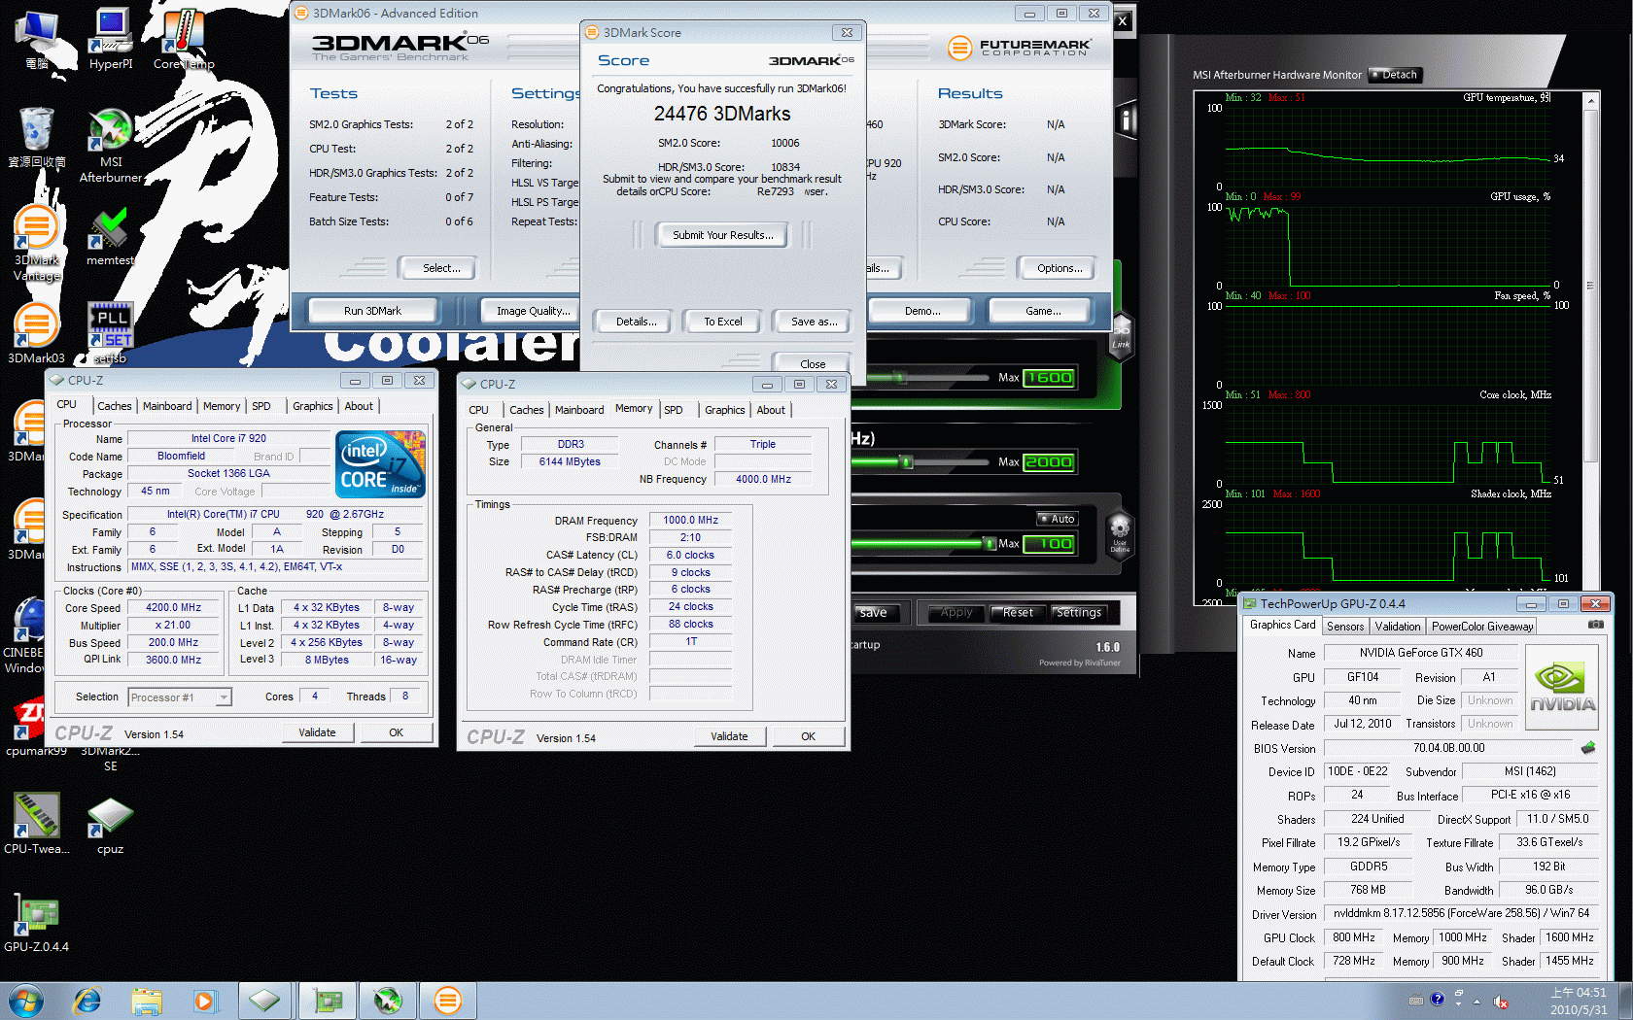Open the Recycle Bin desktop icon

click(x=37, y=137)
